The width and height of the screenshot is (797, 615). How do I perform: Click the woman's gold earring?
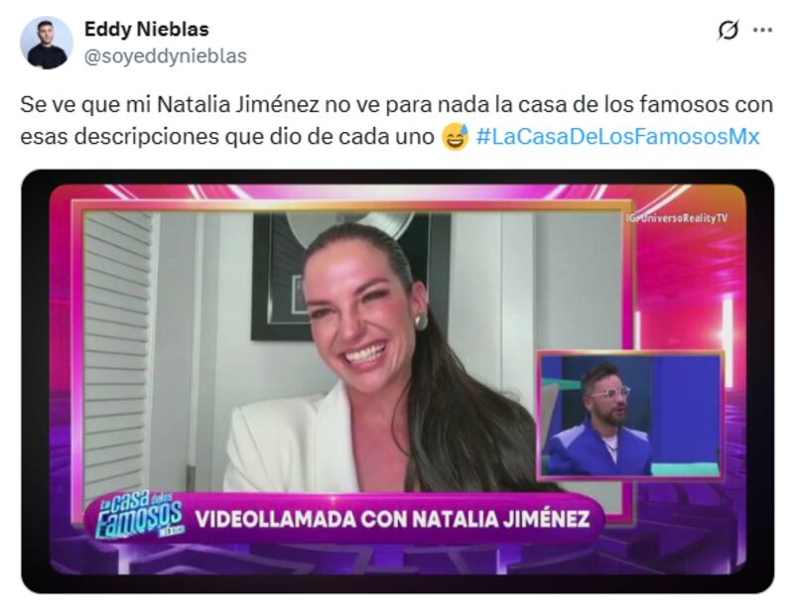[x=421, y=322]
